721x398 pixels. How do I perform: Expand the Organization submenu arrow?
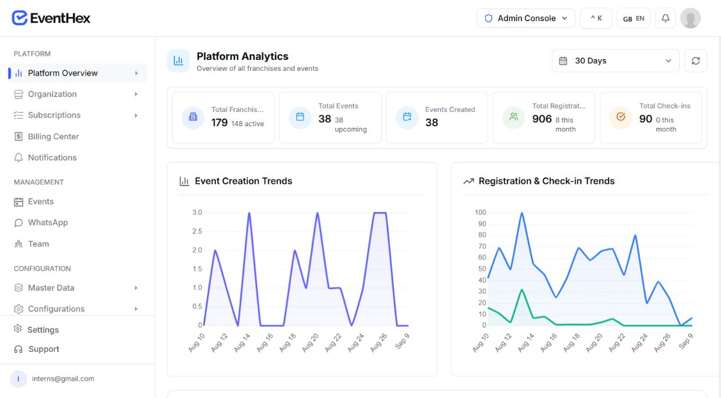pos(137,94)
